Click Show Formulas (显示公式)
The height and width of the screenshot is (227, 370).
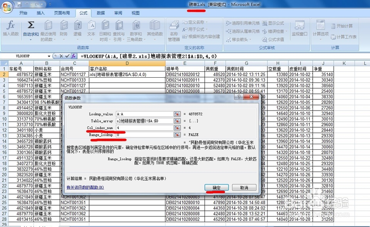tap(273, 23)
